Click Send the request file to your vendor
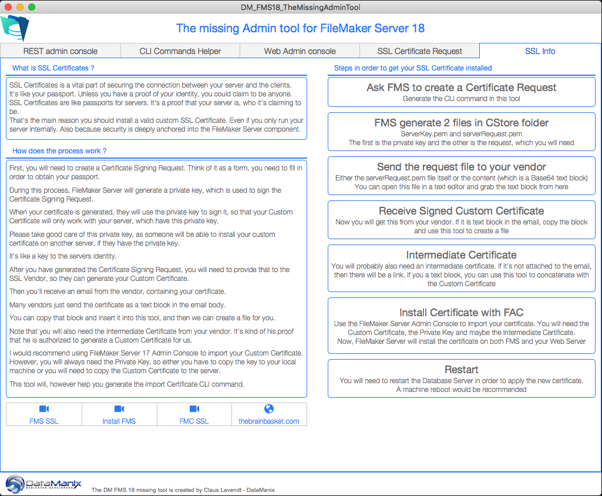This screenshot has height=496, width=602. pos(462,176)
